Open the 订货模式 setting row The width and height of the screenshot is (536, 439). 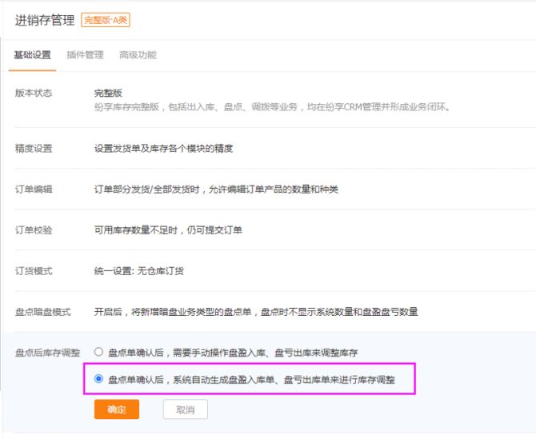pyautogui.click(x=34, y=270)
